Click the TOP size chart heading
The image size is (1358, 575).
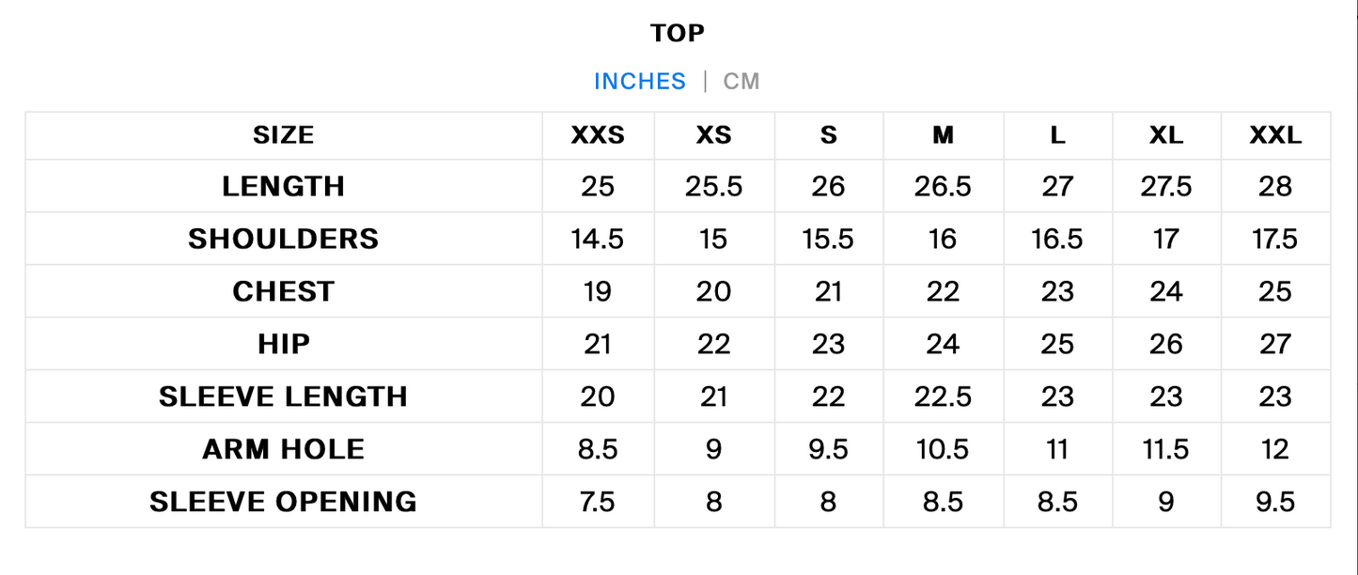point(678,34)
